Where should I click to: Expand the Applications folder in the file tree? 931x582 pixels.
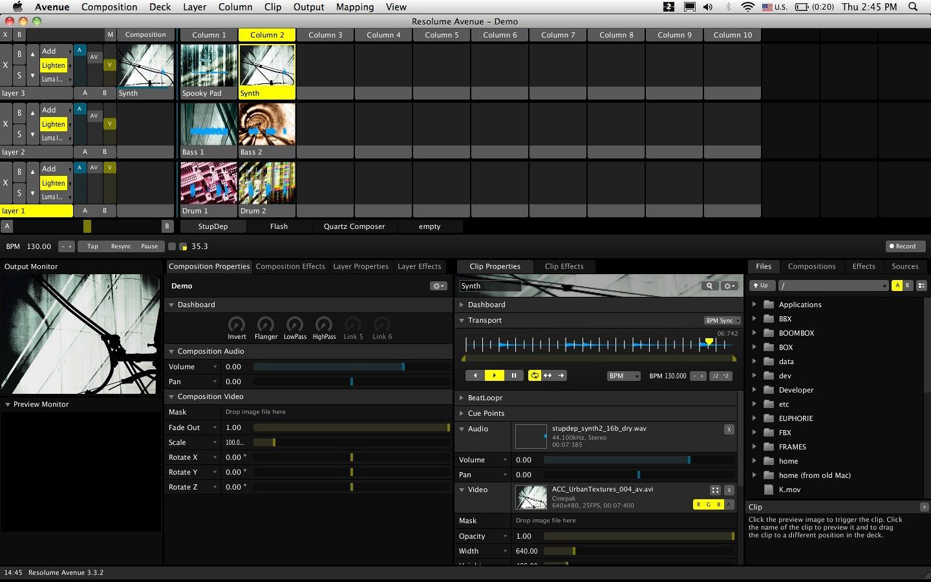(754, 304)
